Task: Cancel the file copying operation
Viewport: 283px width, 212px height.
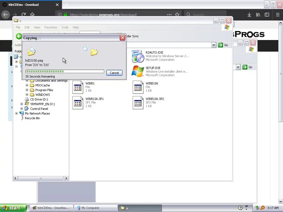Action: [x=114, y=73]
